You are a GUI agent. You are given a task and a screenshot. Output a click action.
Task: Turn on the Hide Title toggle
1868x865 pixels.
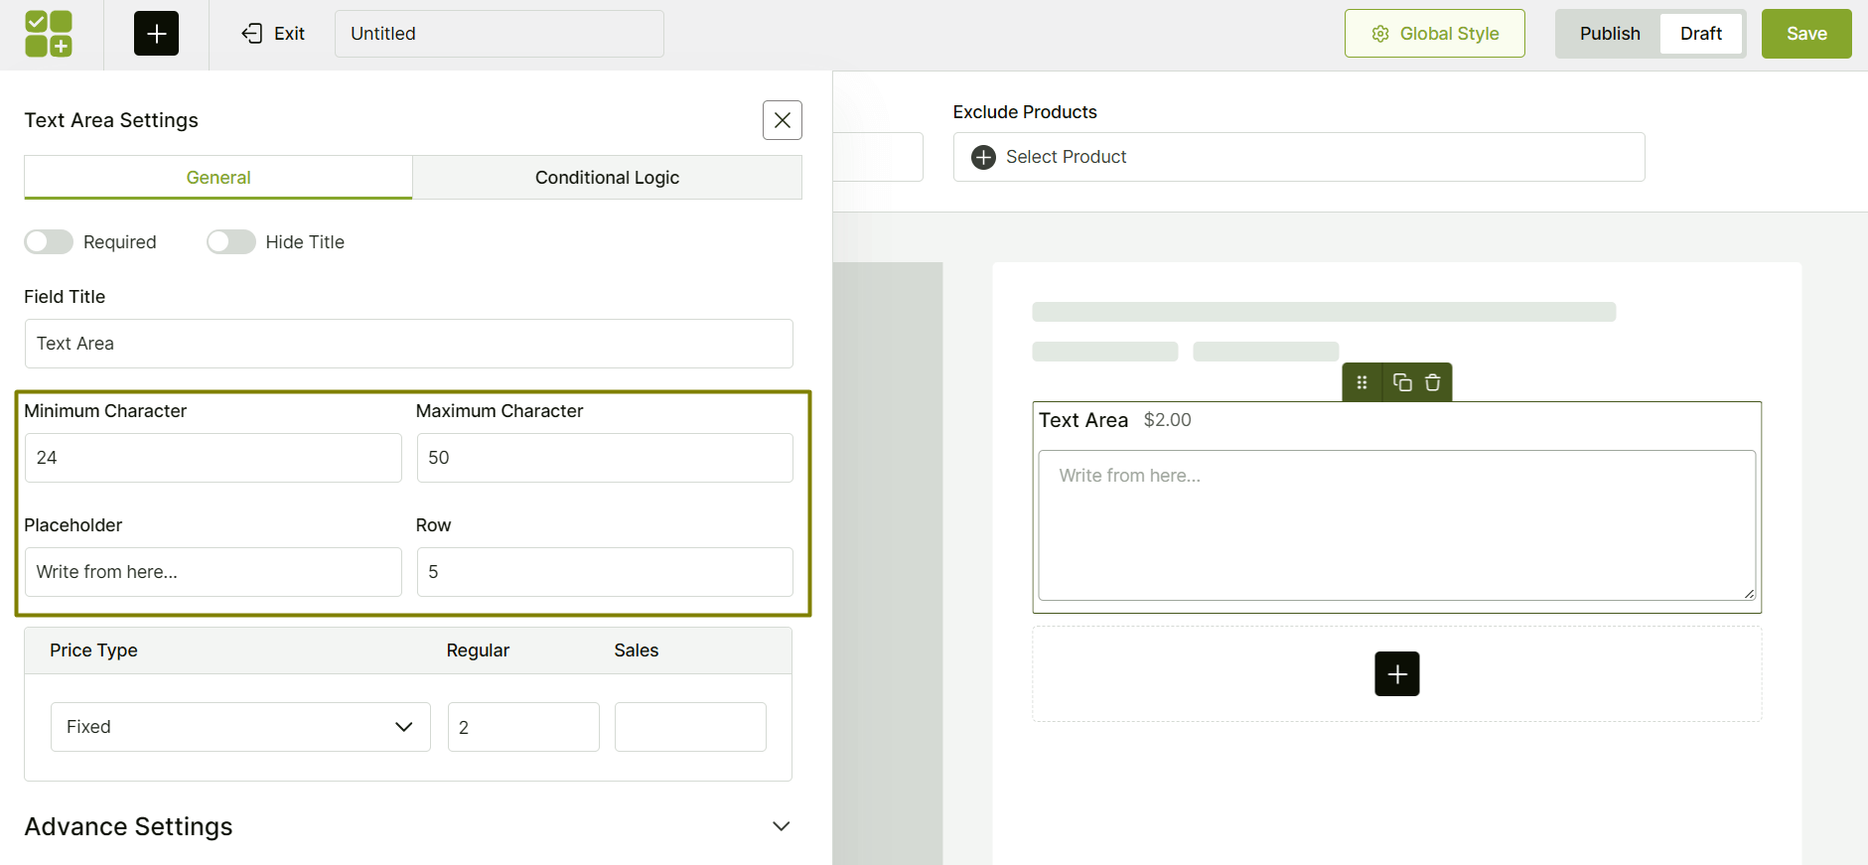231,242
